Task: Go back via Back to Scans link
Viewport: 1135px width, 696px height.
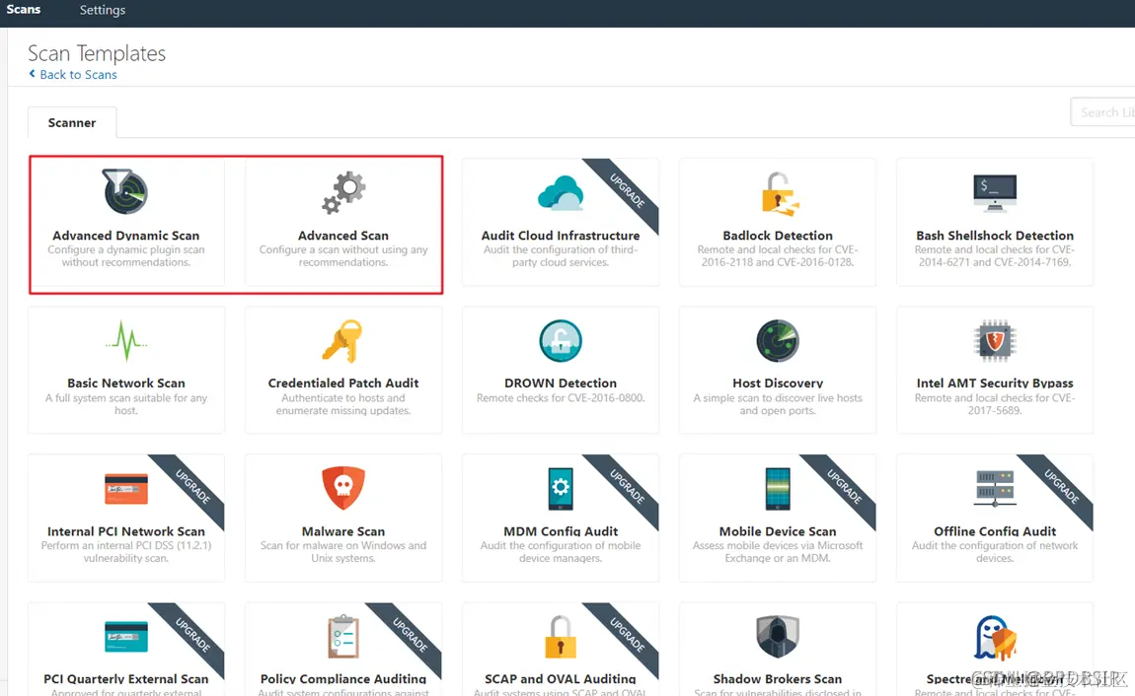Action: click(x=78, y=75)
